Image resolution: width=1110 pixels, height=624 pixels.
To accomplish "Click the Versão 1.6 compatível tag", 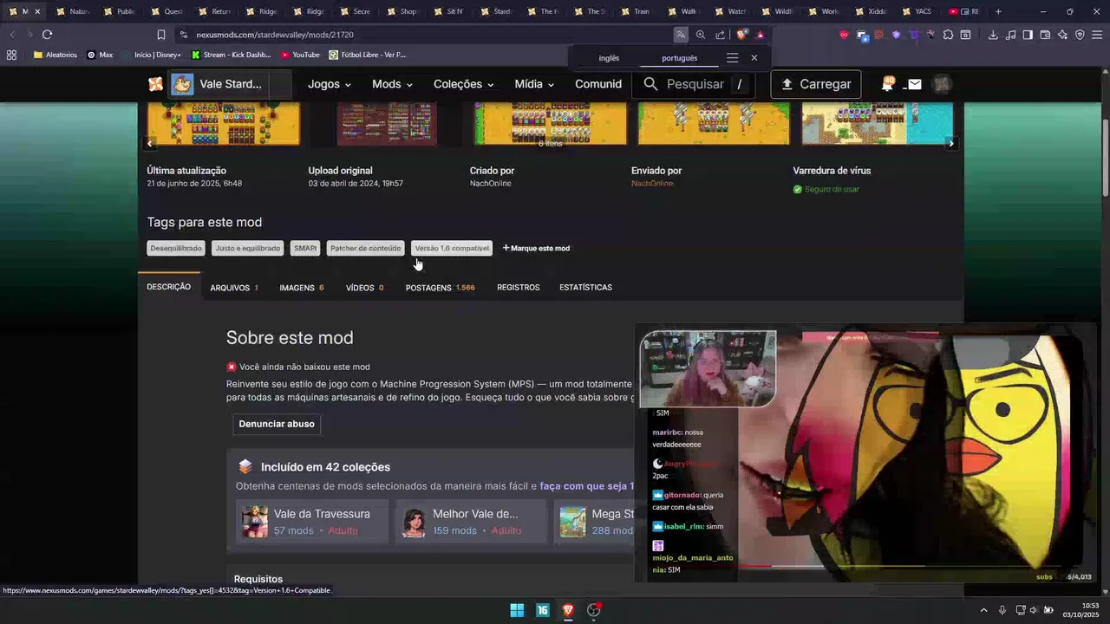I will point(452,248).
